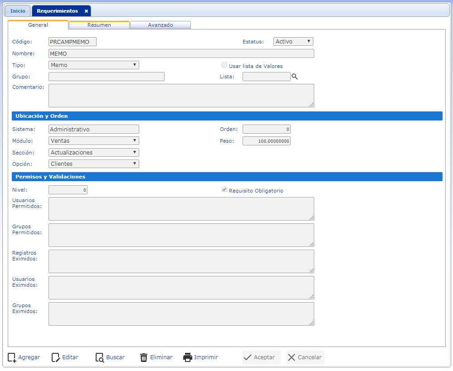Switch to the Avanzado tab
The image size is (453, 371).
coord(161,25)
